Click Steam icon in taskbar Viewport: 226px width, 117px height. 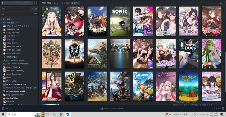(68, 114)
